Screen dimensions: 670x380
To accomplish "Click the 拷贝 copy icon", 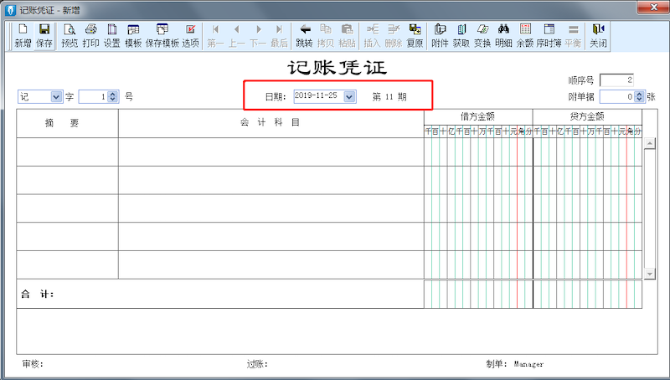I will coord(326,36).
